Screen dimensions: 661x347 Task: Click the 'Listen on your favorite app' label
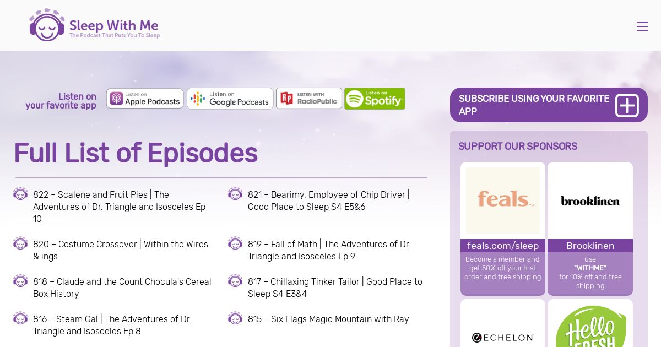tap(61, 101)
